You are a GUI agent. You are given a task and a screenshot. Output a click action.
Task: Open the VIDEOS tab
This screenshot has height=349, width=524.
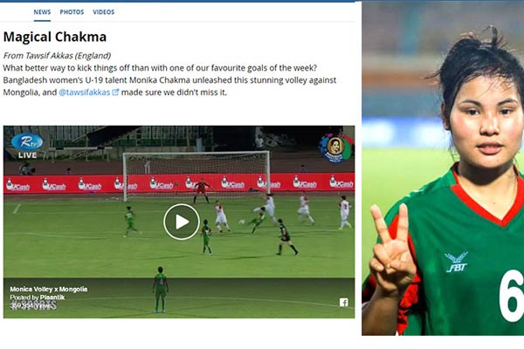[104, 12]
